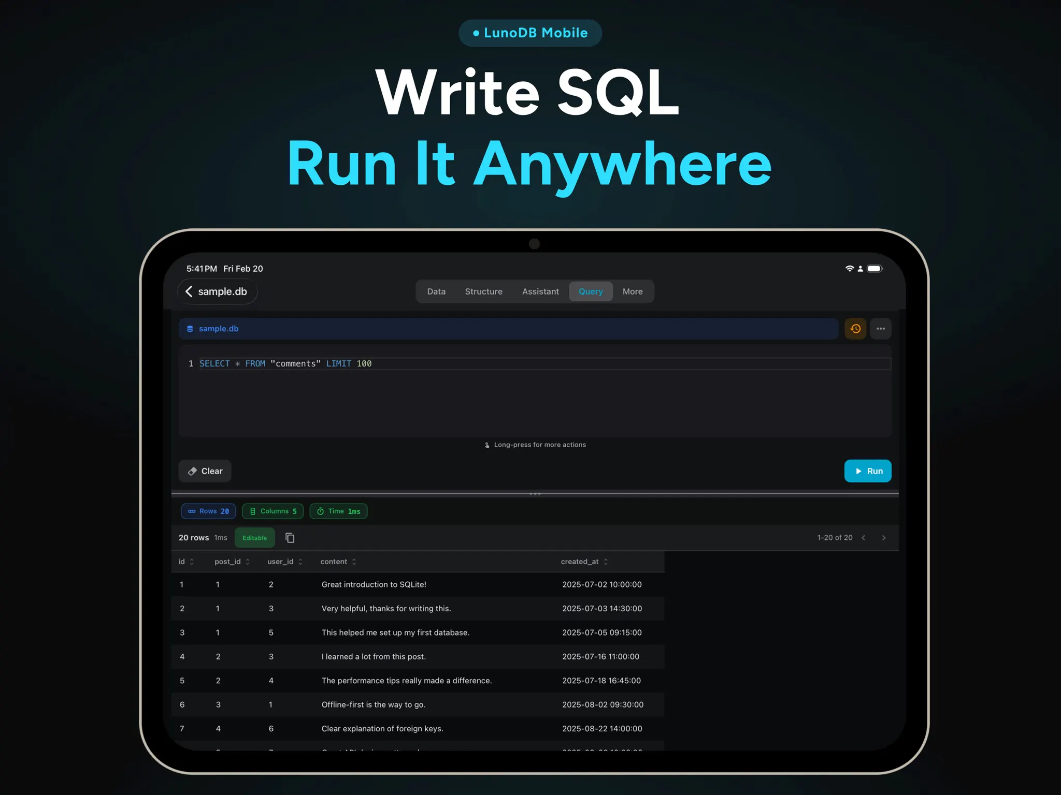
Task: Select cell 'I learned a lot from this post.'
Action: pyautogui.click(x=374, y=656)
